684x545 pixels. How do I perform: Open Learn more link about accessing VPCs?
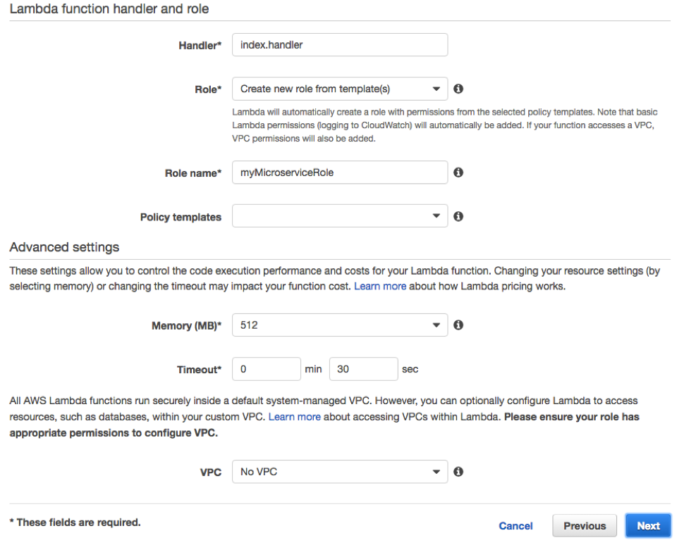tap(295, 417)
